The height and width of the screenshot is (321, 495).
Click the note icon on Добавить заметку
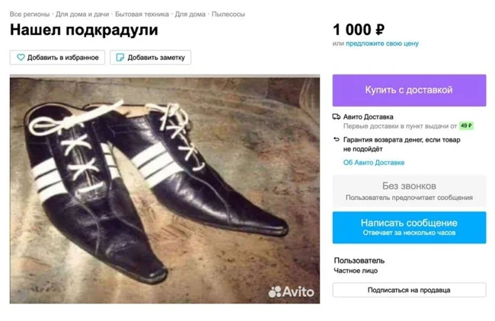(x=120, y=57)
